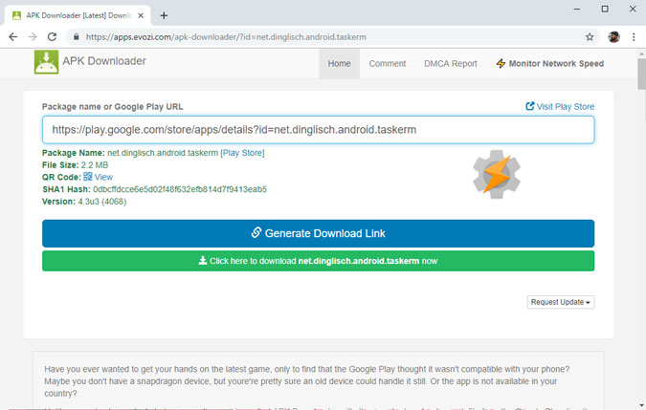
Task: Click the Package name or Google Play URL label
Action: [113, 107]
